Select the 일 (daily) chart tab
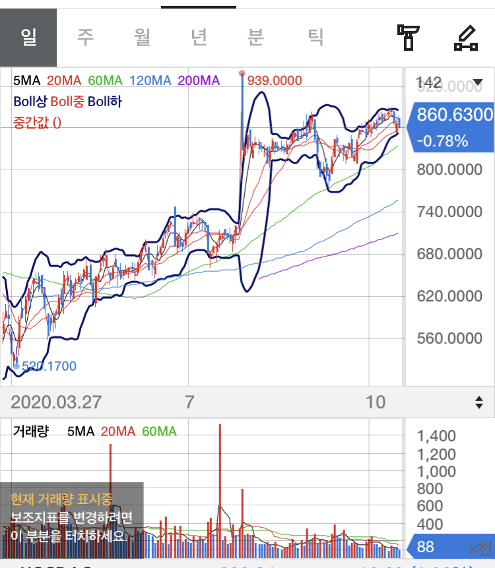495x568 pixels. (28, 37)
